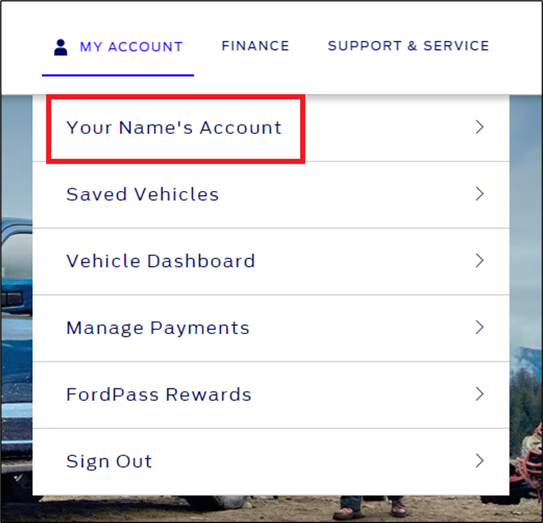Expand Your Name's Account via its chevron
Image resolution: width=543 pixels, height=523 pixels.
coord(480,127)
